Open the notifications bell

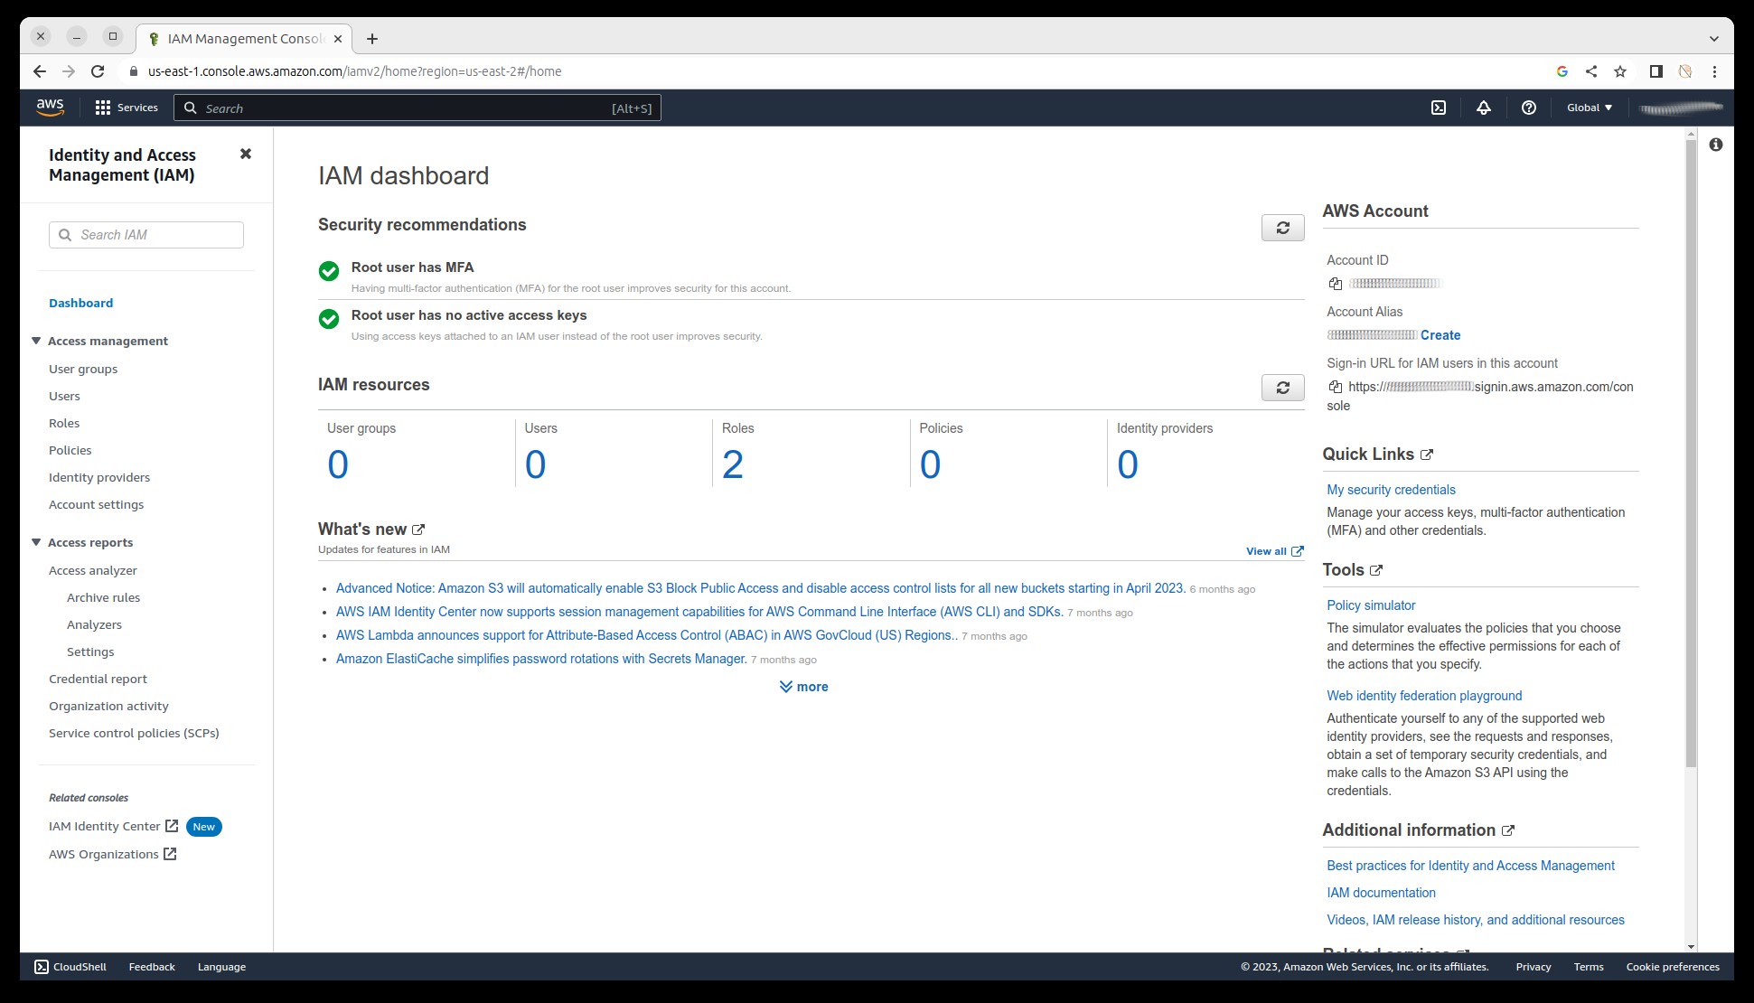pyautogui.click(x=1484, y=108)
